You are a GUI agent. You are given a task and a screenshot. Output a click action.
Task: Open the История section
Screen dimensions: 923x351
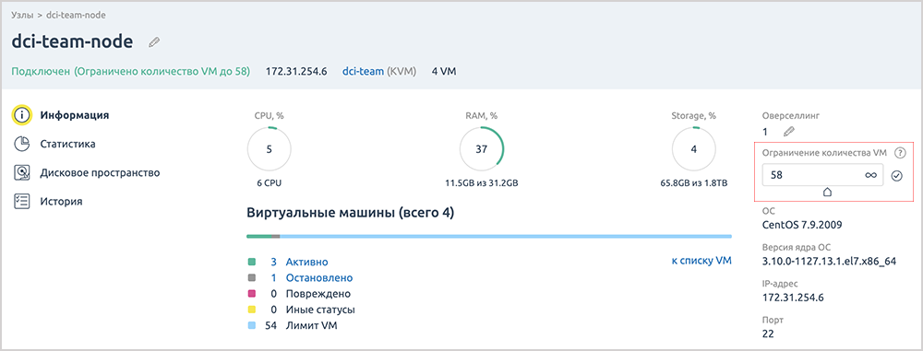(x=61, y=202)
